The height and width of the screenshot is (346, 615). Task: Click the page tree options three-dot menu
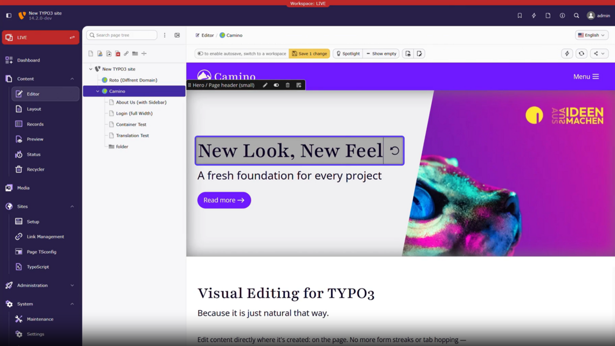point(165,35)
